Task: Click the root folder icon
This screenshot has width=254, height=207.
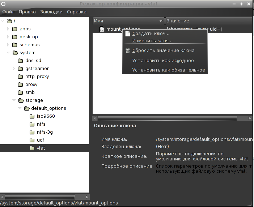Action: tap(9, 21)
